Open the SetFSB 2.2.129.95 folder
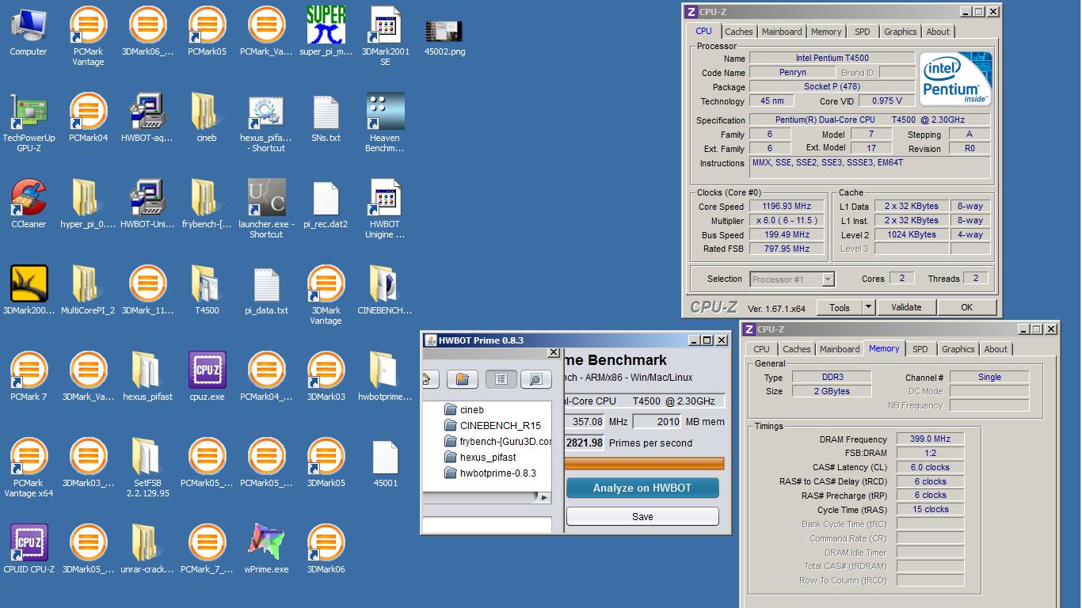Screen dimensions: 1082x608 (147, 468)
